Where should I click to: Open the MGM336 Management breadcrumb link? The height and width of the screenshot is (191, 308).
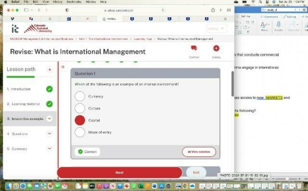41,39
